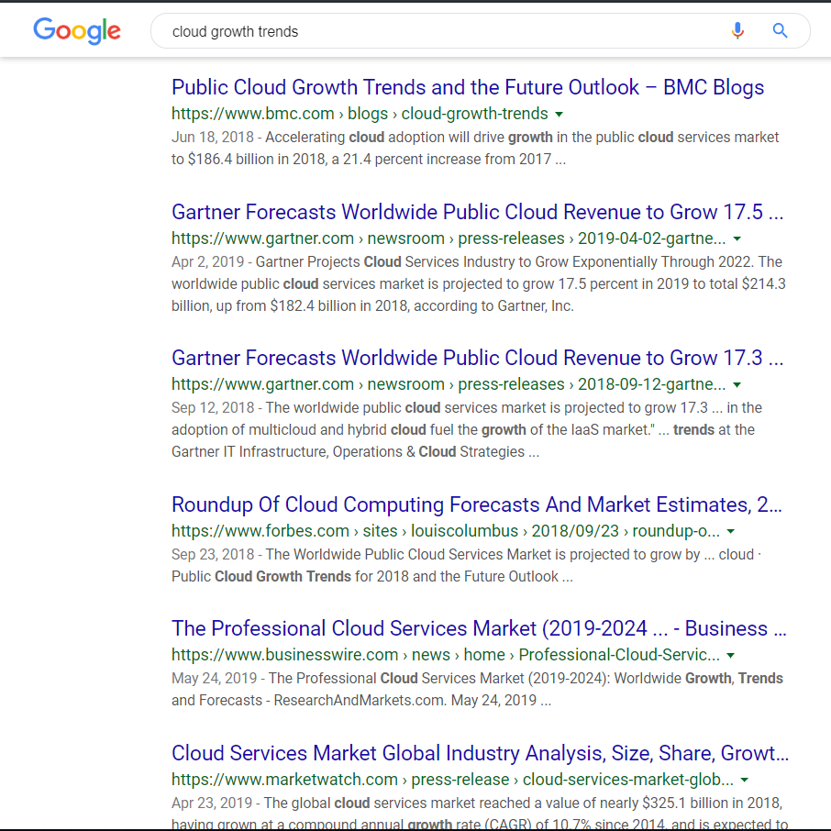Open the dropdown for the MarketWatch result

tap(745, 779)
